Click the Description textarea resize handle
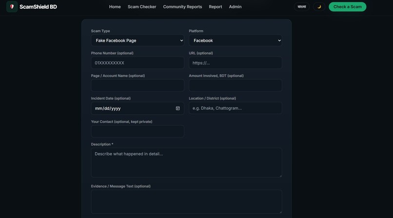 [280, 176]
